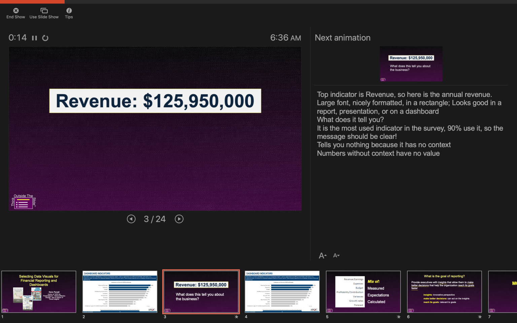
Task: Click the animation star under slide 6
Action: [x=480, y=317]
